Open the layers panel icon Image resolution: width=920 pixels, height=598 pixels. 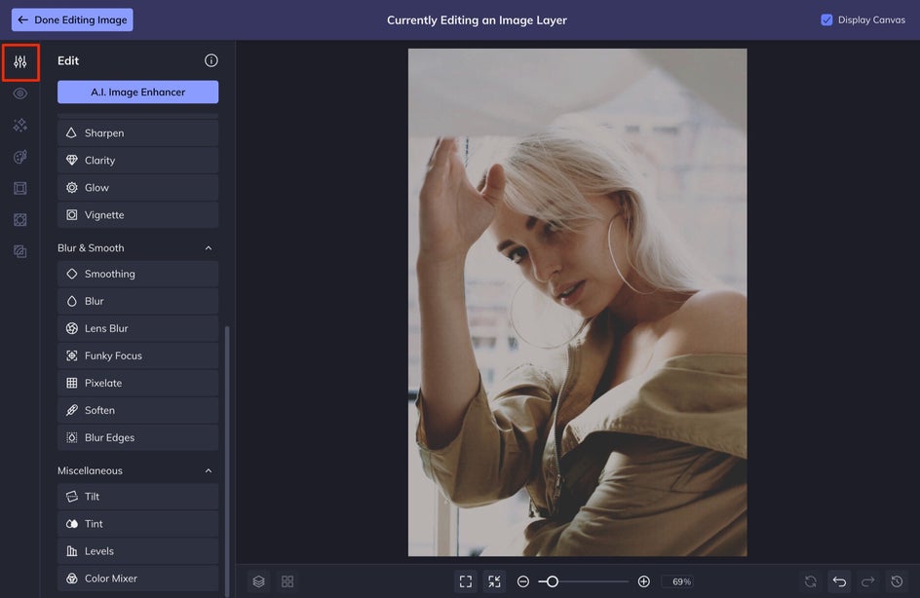coord(259,581)
